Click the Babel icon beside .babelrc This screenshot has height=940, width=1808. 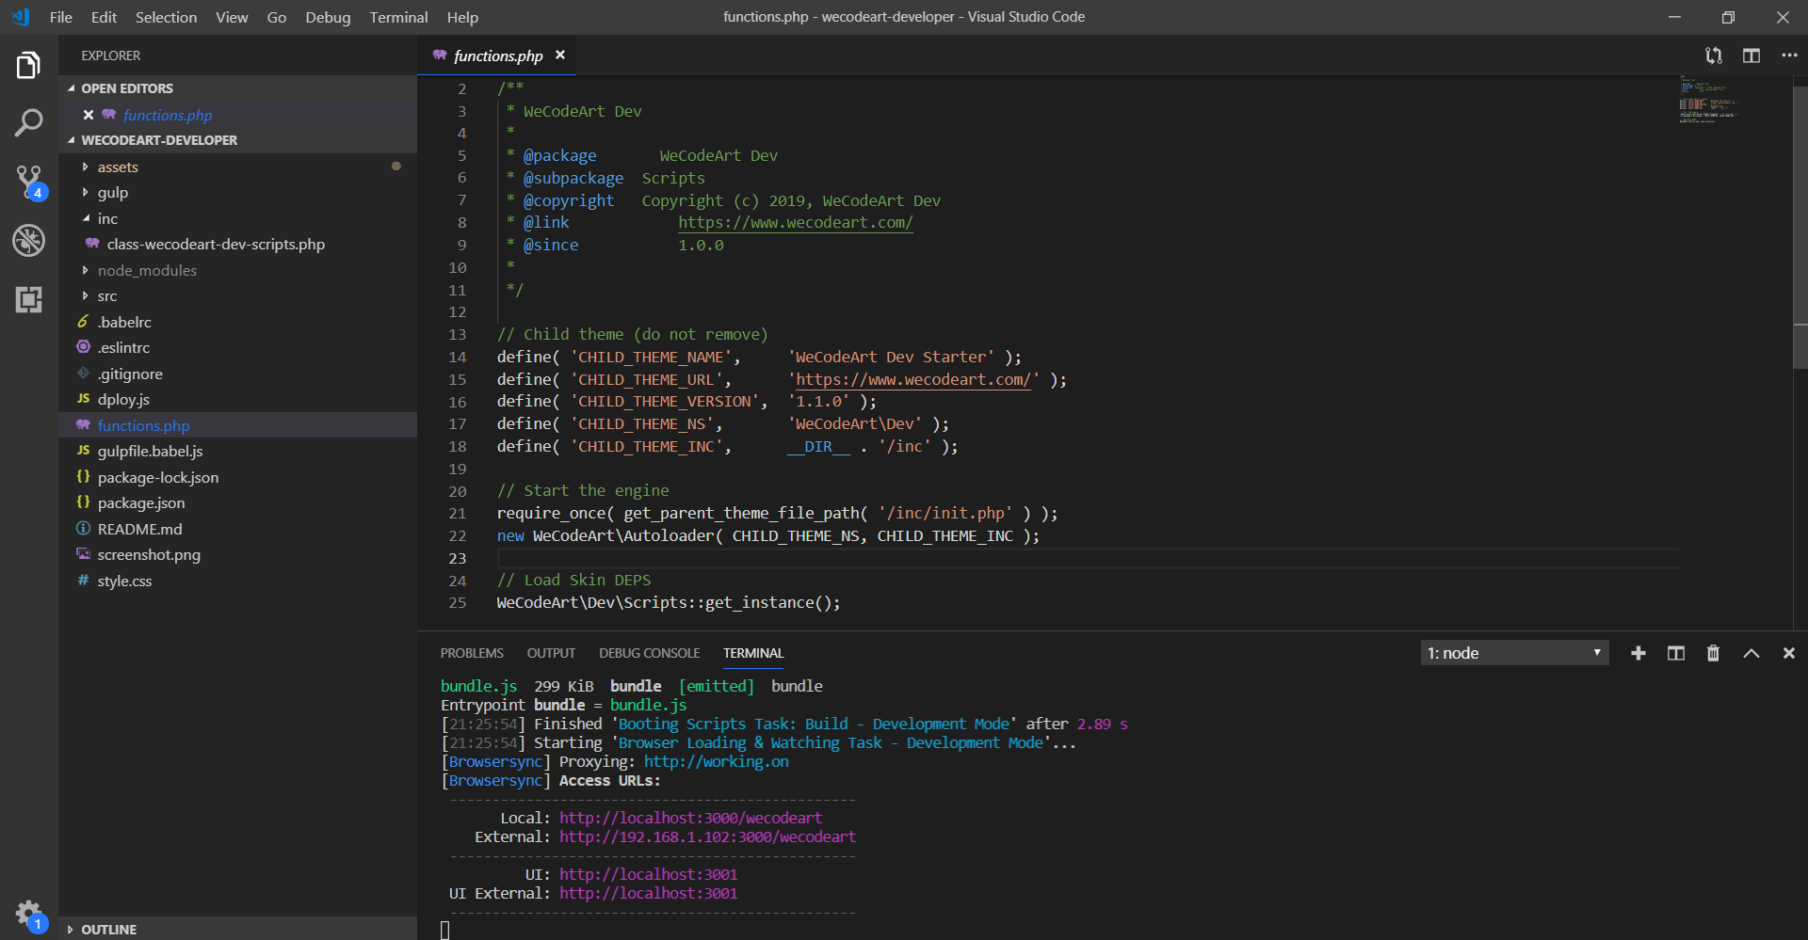(x=83, y=322)
